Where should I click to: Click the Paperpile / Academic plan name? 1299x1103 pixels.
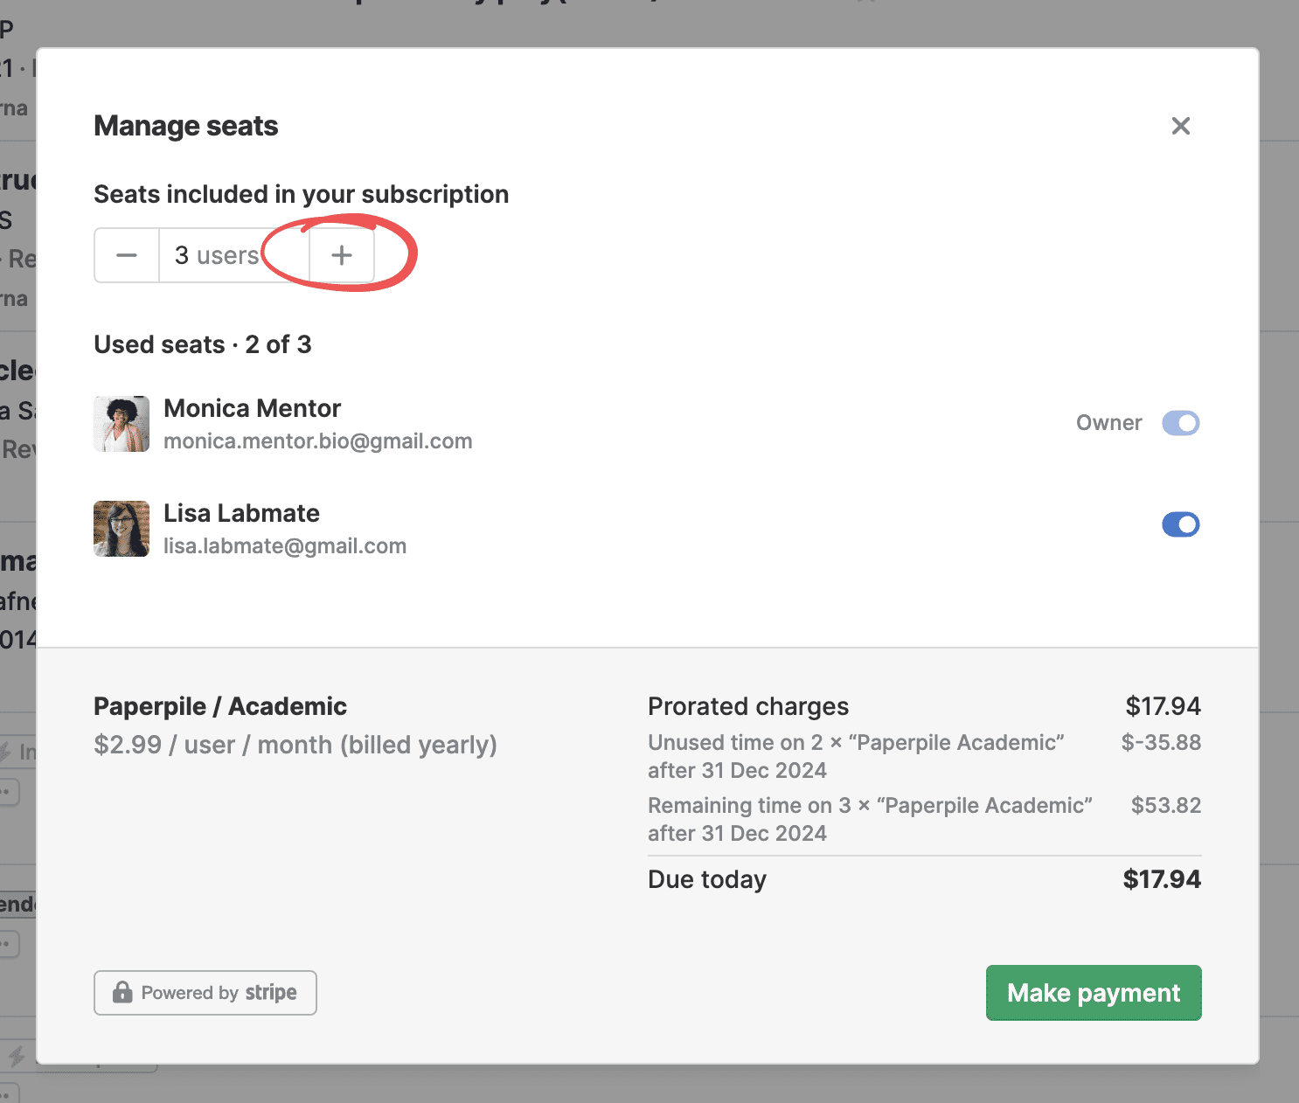pos(220,706)
